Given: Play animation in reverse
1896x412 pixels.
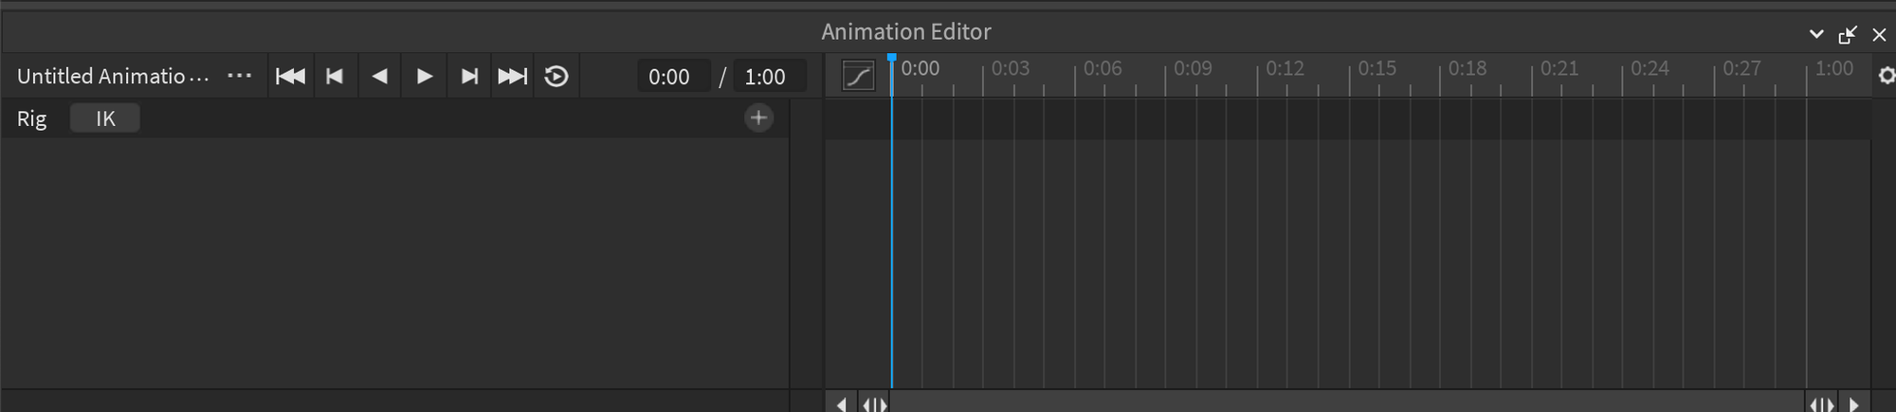Looking at the screenshot, I should (379, 77).
